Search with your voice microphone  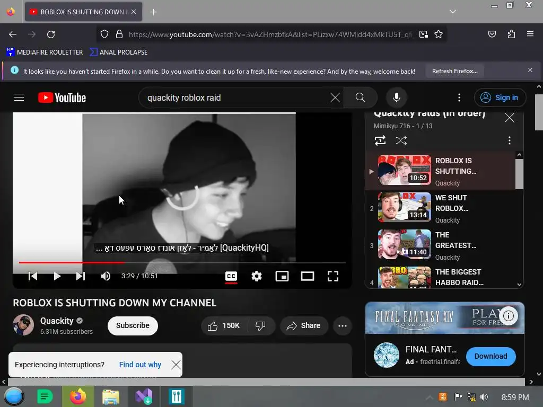coord(397,98)
